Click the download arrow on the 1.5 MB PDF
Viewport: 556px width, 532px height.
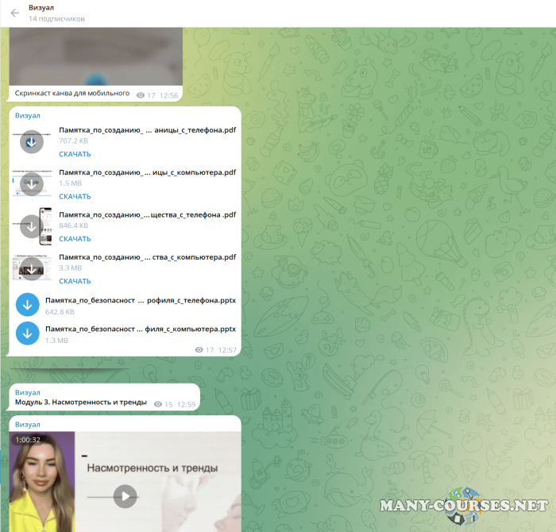click(x=31, y=184)
